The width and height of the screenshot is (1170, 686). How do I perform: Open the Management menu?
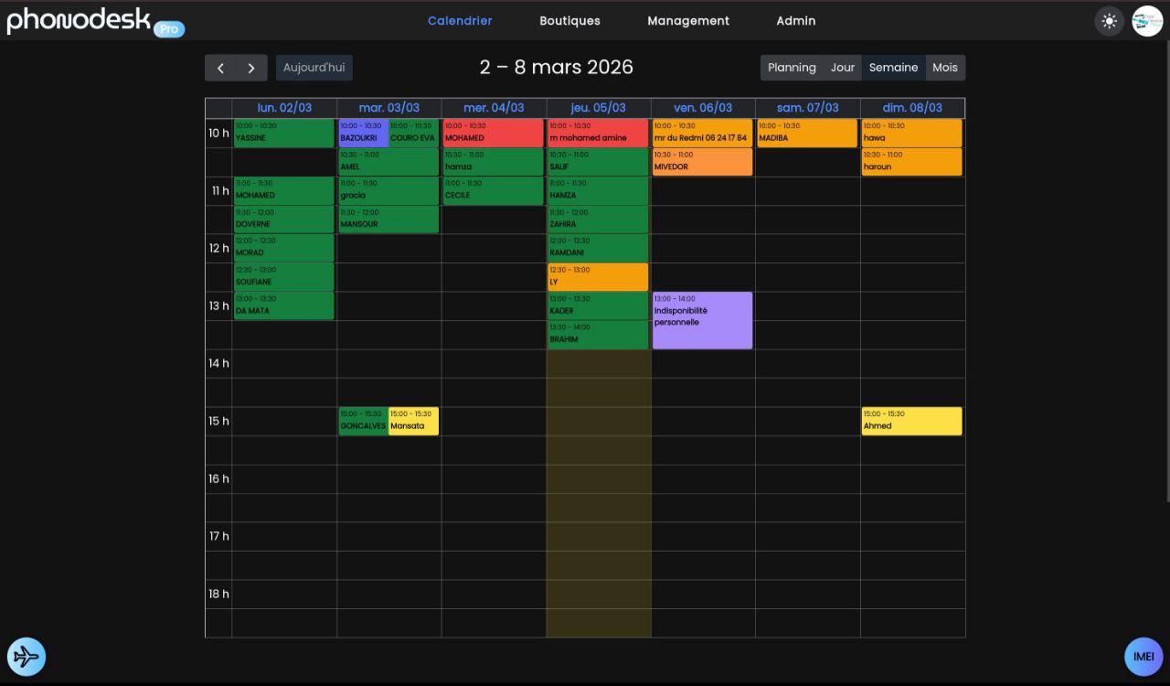(687, 20)
